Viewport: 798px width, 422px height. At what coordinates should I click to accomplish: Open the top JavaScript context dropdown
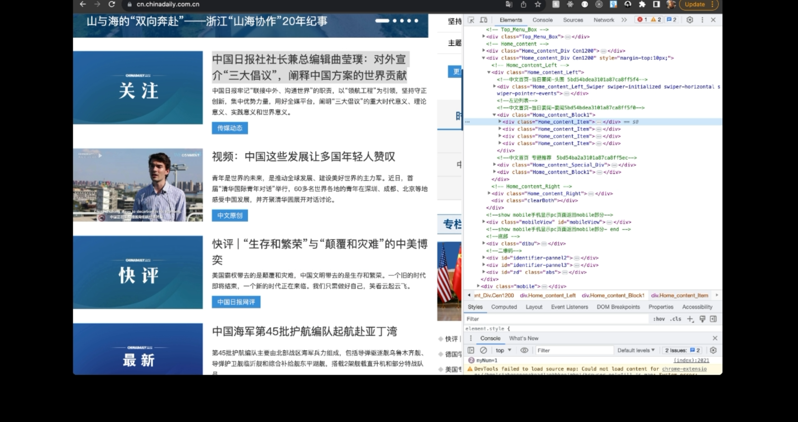coord(503,350)
